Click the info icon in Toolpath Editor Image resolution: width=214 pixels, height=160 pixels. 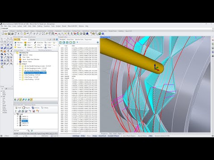98,42
